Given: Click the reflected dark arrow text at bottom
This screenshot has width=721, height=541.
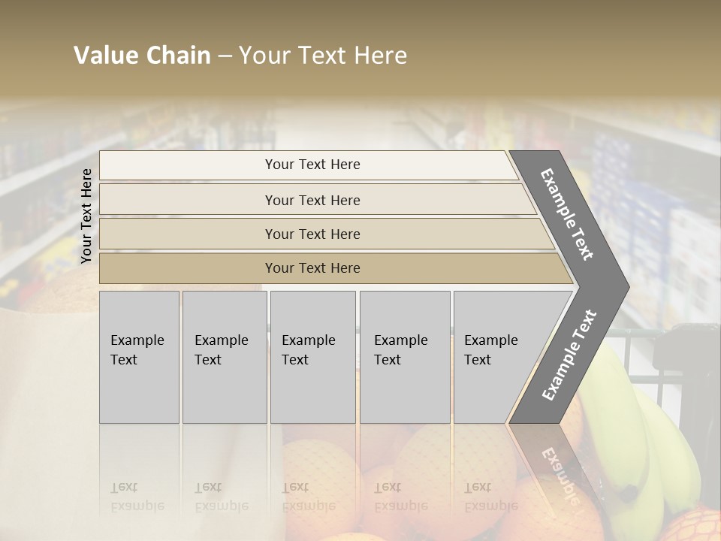Looking at the screenshot, I should coord(560,473).
